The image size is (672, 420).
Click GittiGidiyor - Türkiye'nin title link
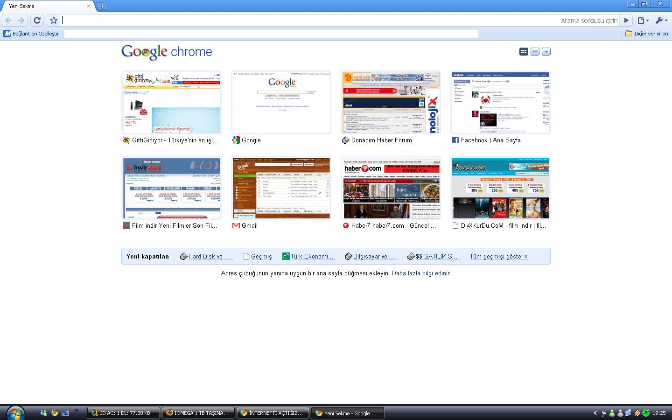175,140
